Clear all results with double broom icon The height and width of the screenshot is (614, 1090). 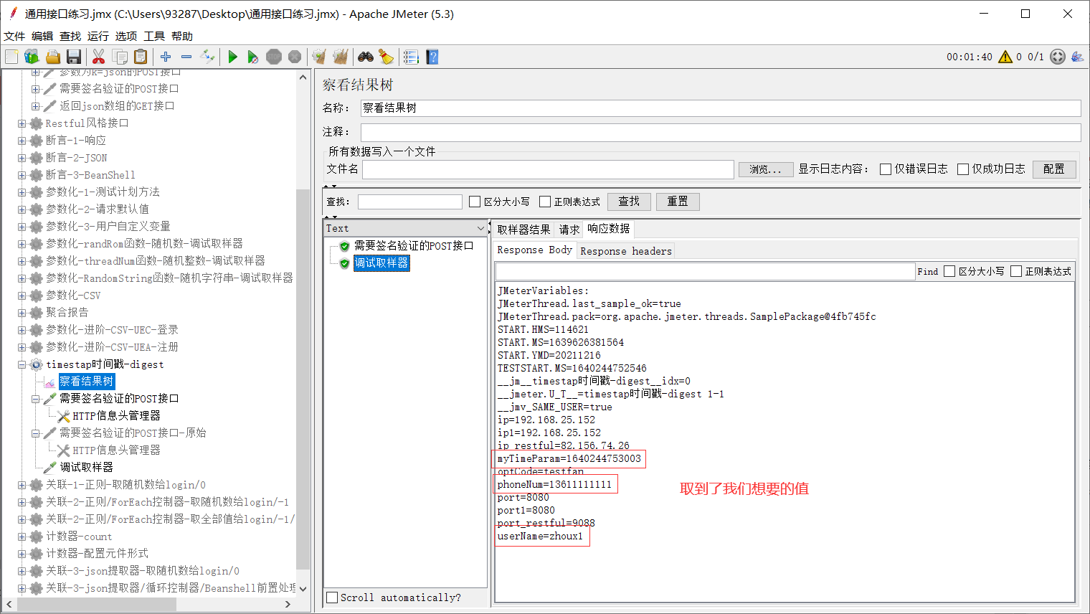pyautogui.click(x=341, y=57)
